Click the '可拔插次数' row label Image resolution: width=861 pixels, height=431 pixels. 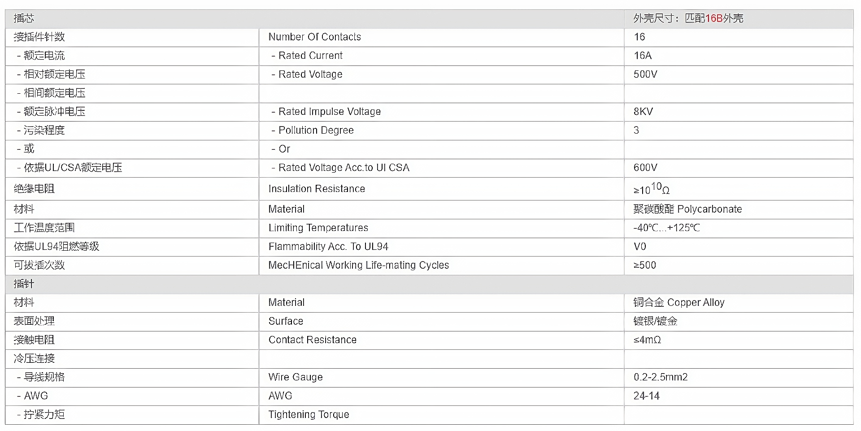coord(39,265)
